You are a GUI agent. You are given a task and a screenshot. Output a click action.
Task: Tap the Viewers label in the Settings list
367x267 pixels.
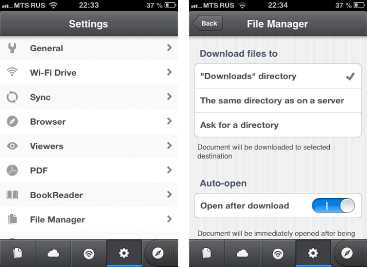tap(46, 146)
